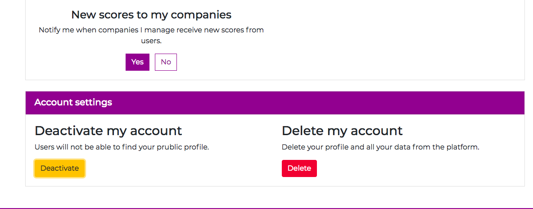
Task: Click the purple Account settings header bar
Action: click(275, 103)
